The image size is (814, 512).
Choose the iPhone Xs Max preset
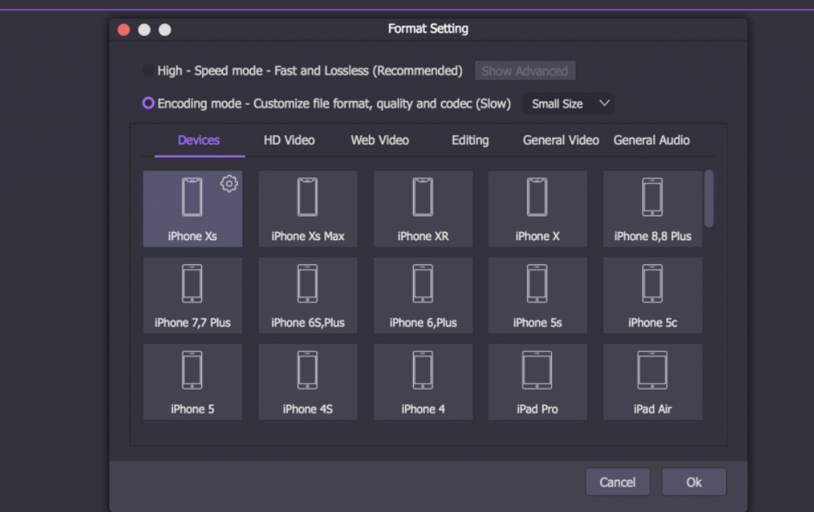pos(308,209)
